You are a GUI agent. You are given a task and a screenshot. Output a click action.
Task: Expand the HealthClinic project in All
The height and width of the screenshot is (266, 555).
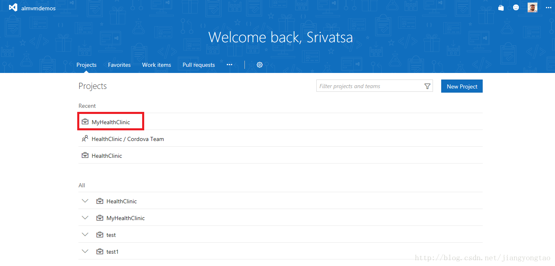(85, 201)
